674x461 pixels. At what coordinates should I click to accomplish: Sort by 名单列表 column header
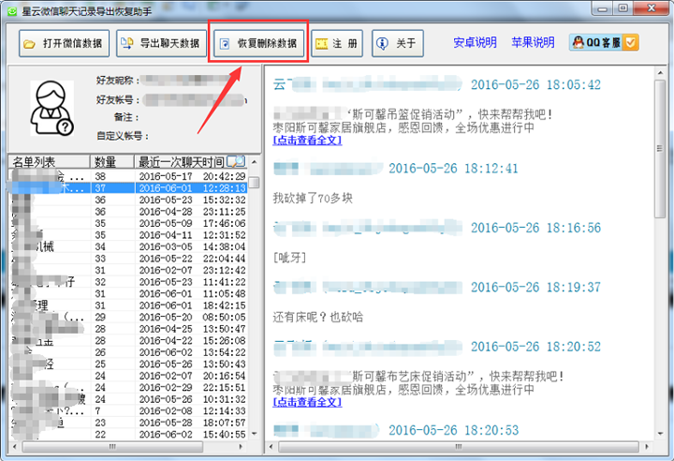pyautogui.click(x=49, y=162)
